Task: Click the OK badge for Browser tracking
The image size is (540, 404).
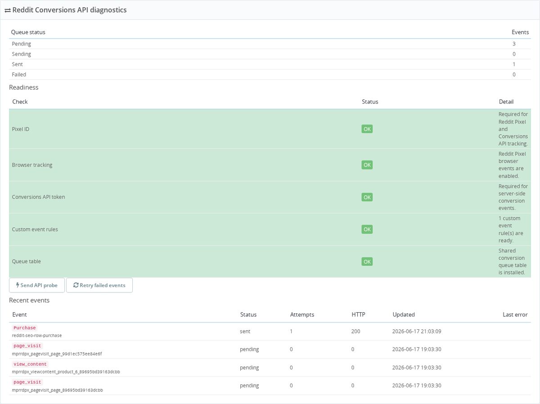Action: coord(367,165)
